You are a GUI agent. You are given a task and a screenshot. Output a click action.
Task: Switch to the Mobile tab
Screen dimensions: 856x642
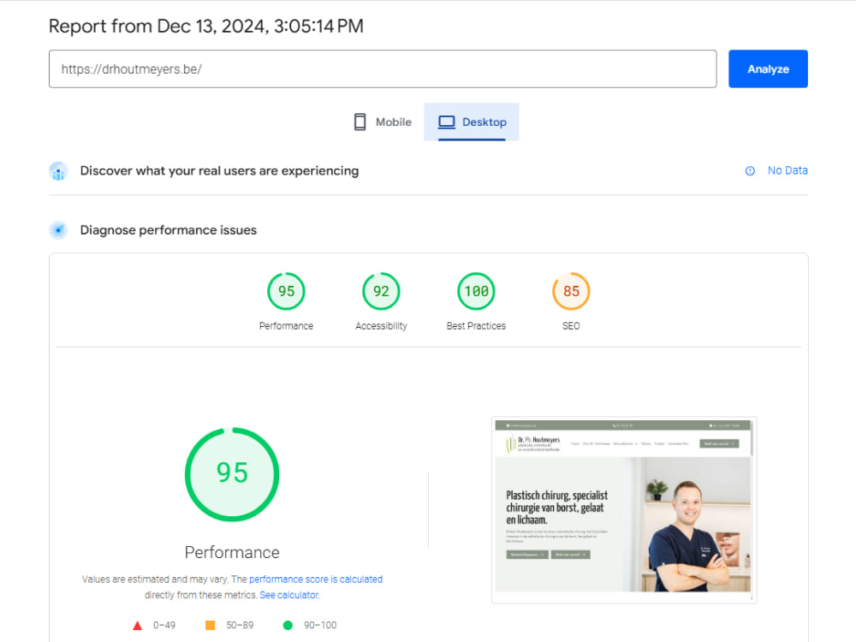[382, 122]
